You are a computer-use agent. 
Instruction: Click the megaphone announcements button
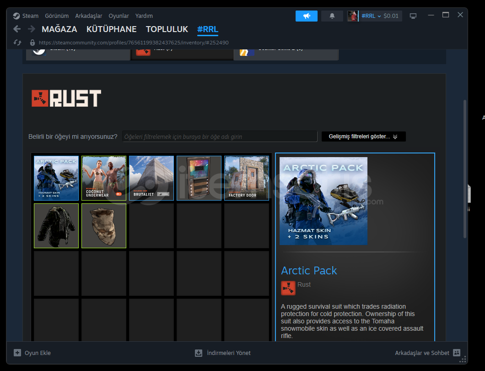pos(306,16)
